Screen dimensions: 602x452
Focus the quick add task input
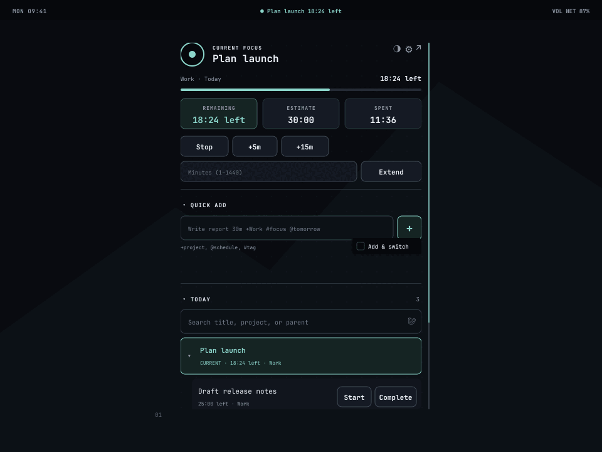click(x=287, y=229)
